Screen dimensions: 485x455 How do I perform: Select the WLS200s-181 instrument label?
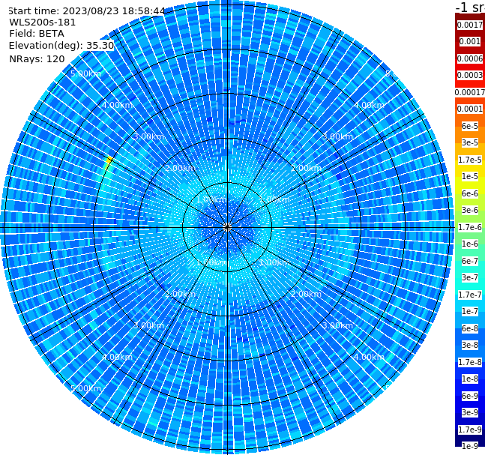(x=43, y=22)
